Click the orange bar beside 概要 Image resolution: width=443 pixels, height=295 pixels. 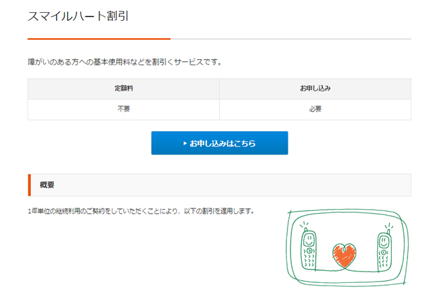(x=30, y=185)
